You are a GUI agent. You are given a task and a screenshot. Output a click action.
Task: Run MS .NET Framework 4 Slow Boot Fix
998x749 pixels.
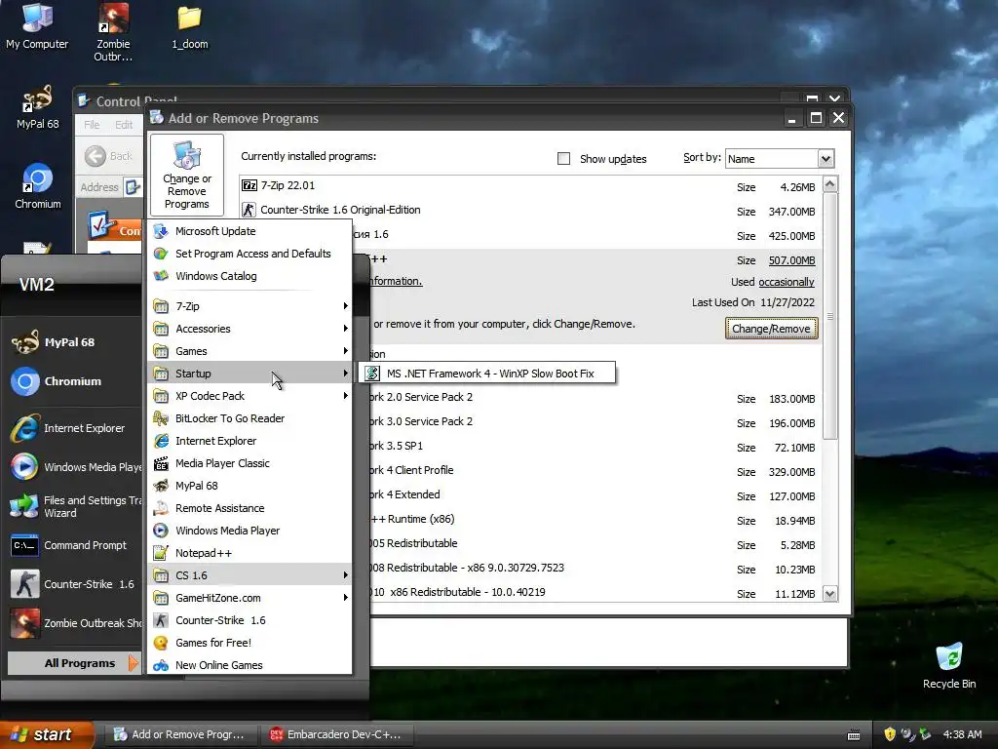pyautogui.click(x=487, y=374)
